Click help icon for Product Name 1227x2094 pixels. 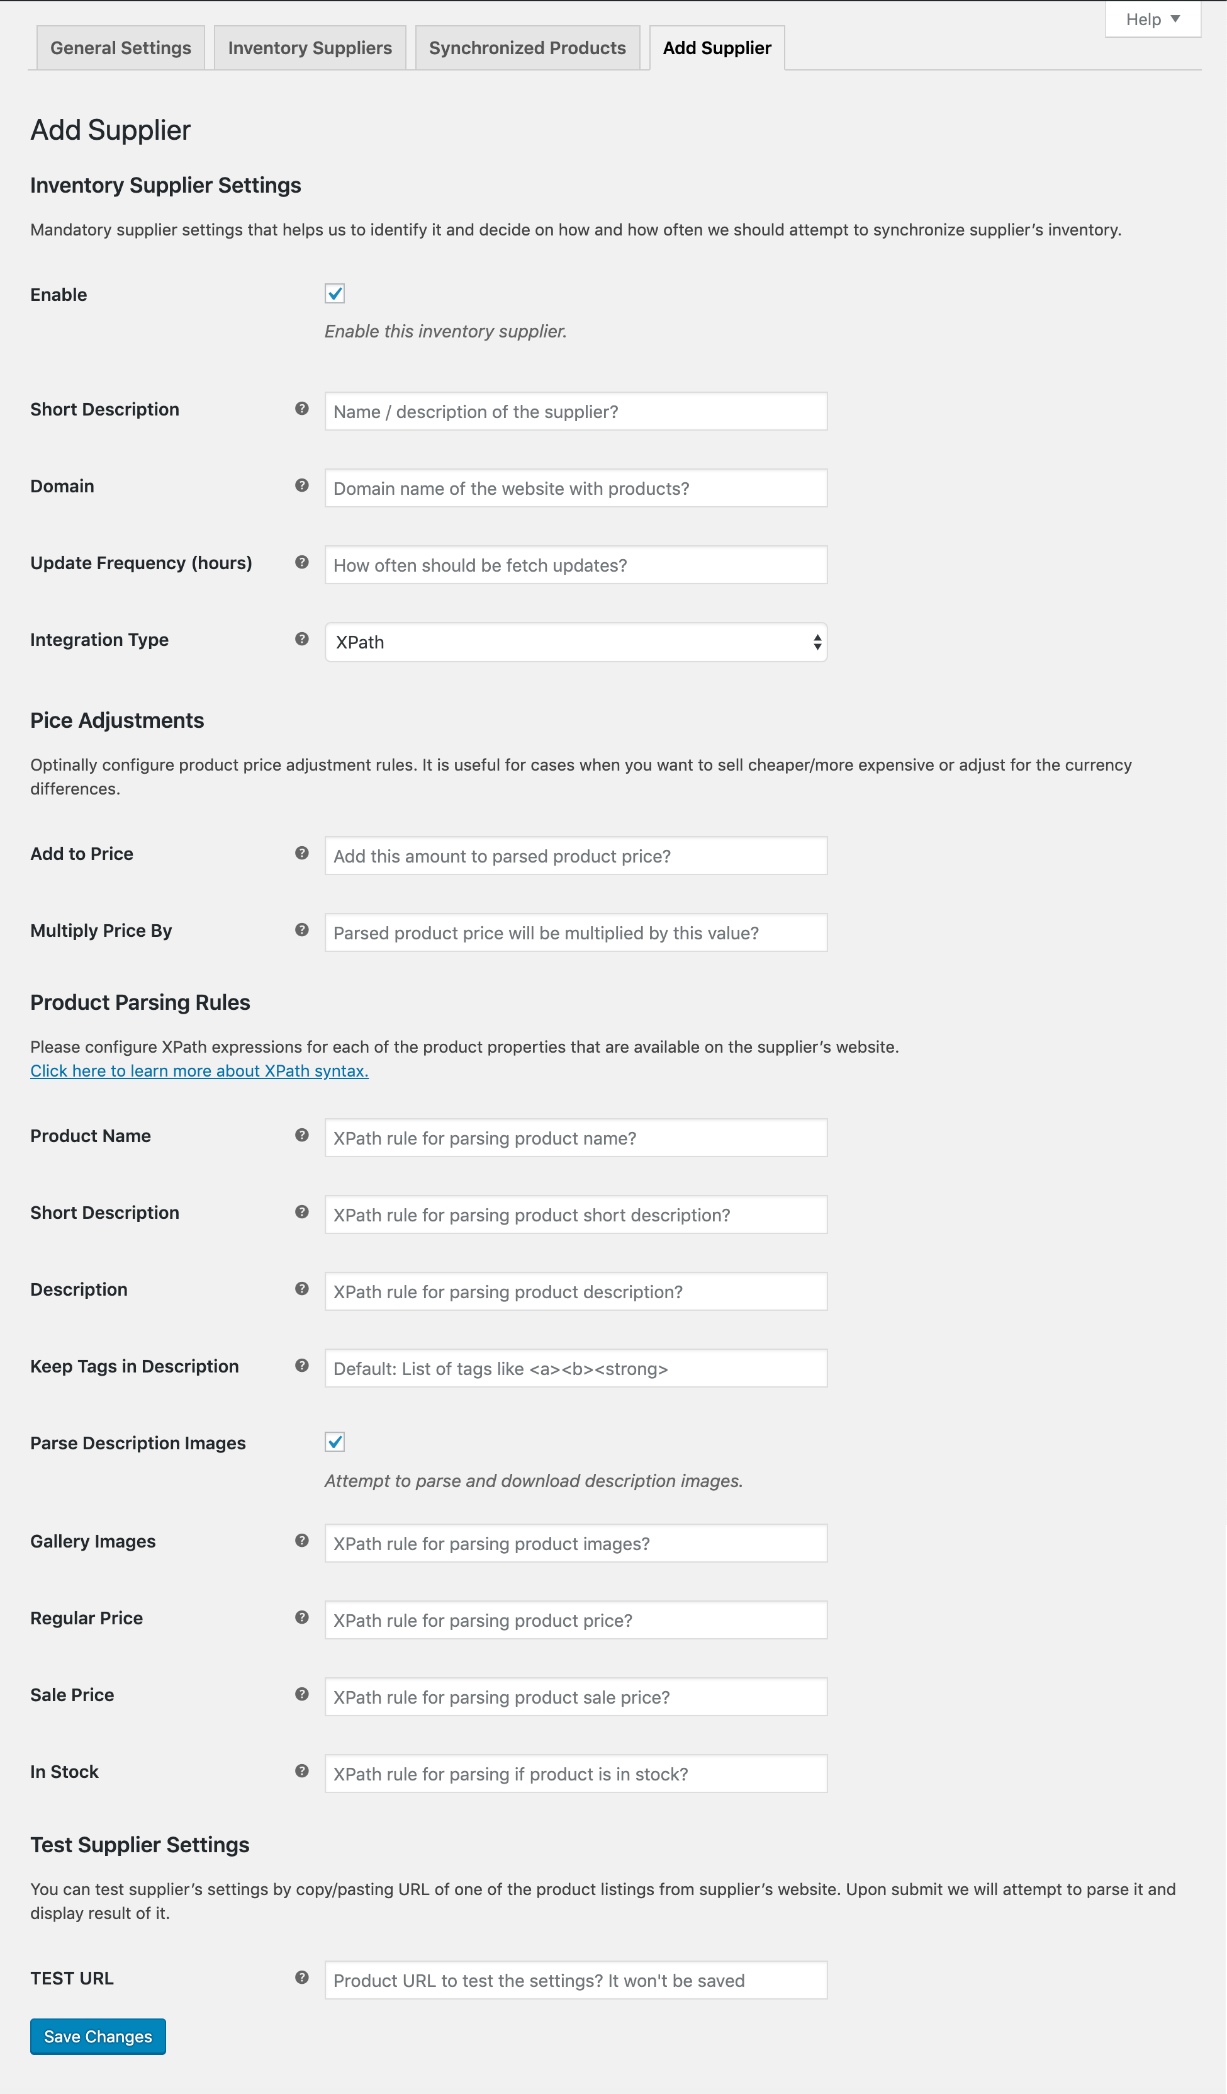(x=301, y=1135)
